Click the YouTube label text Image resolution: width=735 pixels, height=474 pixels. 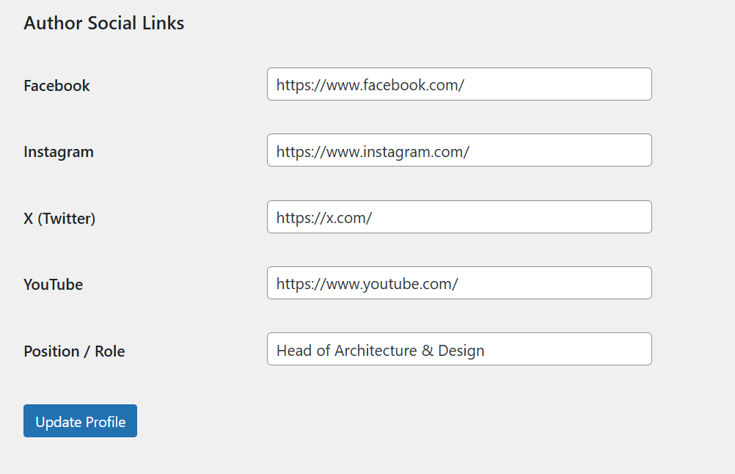[x=53, y=284]
